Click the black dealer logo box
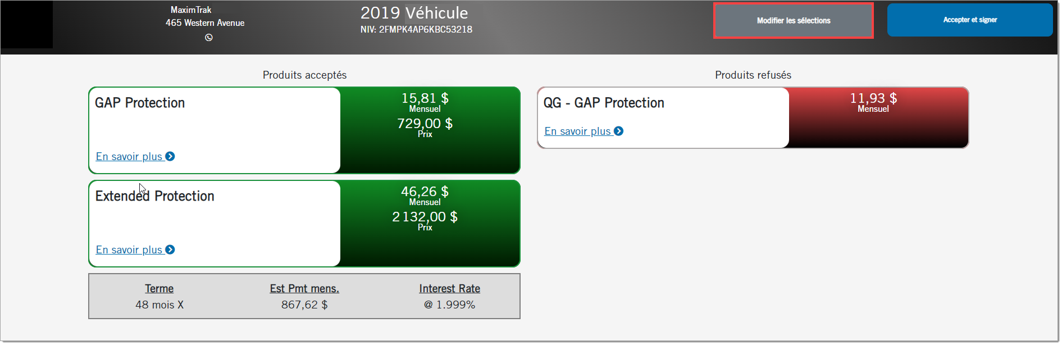Image resolution: width=1062 pixels, height=345 pixels. (x=26, y=24)
